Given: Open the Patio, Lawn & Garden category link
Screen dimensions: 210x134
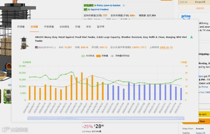Looking at the screenshot, I should tap(109, 5).
